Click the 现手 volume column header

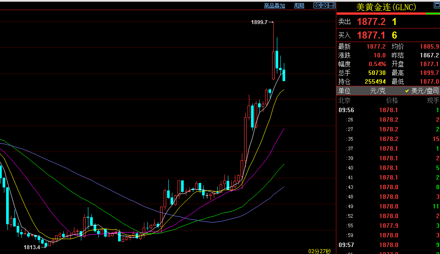click(433, 100)
